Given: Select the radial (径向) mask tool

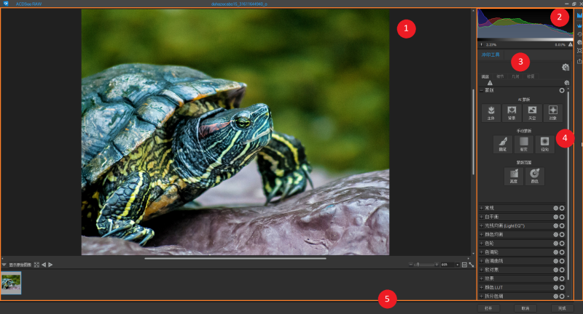Looking at the screenshot, I should [544, 143].
